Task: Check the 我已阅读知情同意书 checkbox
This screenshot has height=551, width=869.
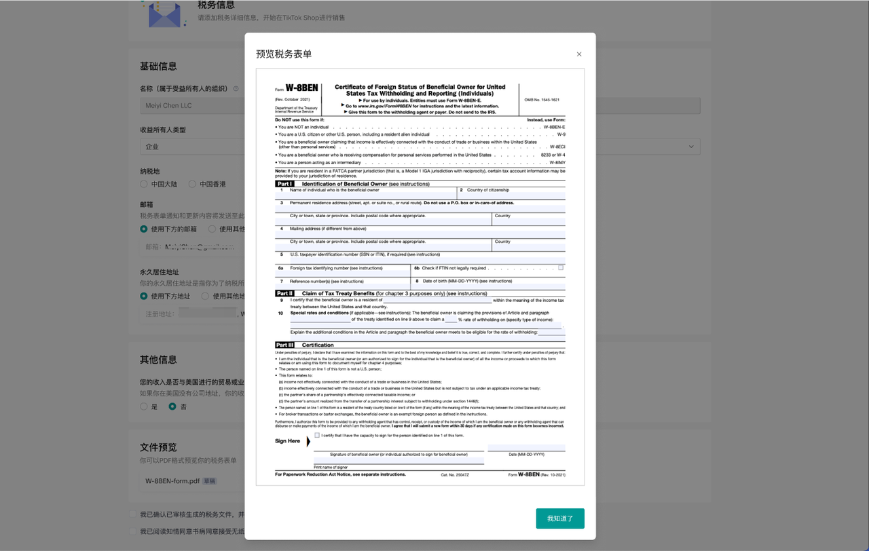Action: (134, 531)
